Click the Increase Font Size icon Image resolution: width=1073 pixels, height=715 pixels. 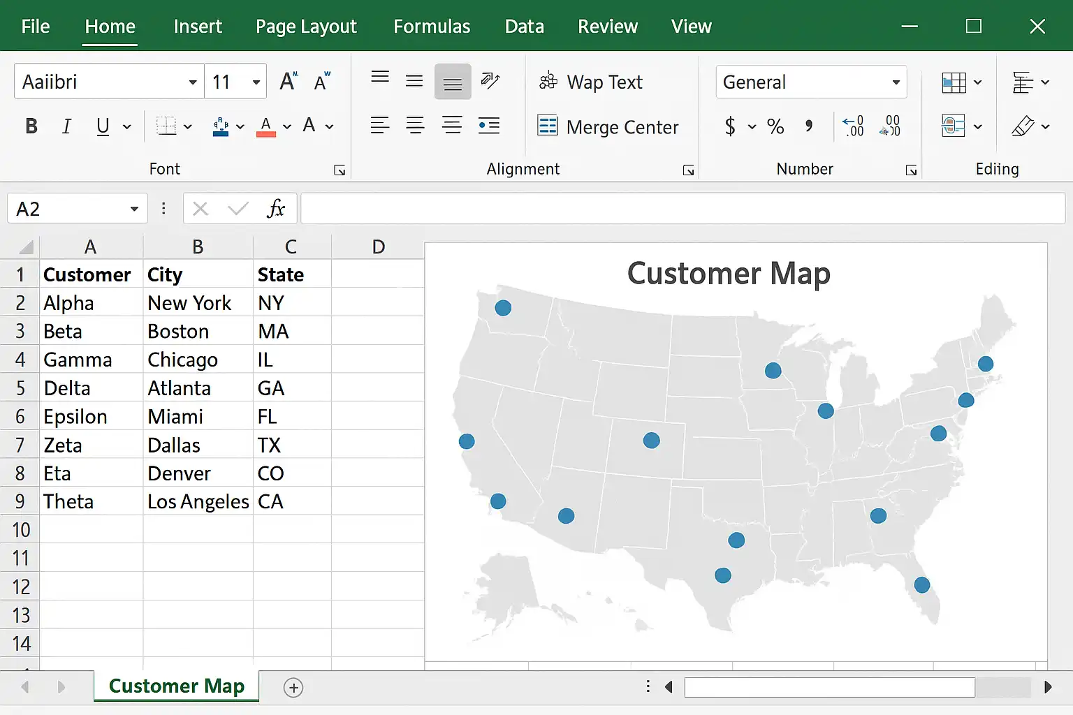tap(288, 82)
